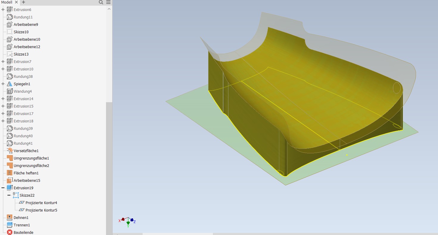Select Extrusion10 in the model tree
This screenshot has height=235, width=438.
pos(24,69)
